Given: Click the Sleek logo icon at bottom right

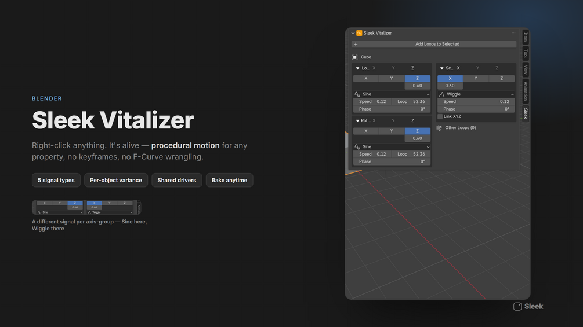Looking at the screenshot, I should 517,306.
